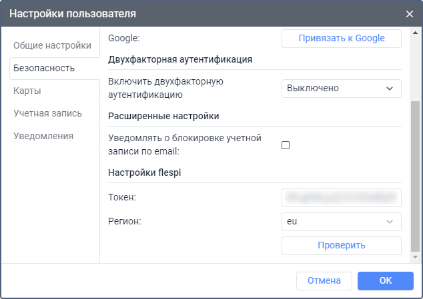Cancel changes with the Отмена button
This screenshot has width=423, height=299.
(x=324, y=280)
